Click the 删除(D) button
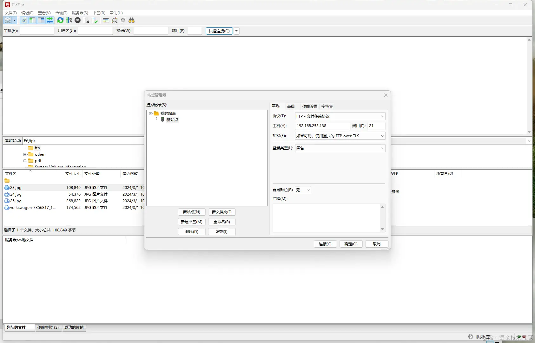Image resolution: width=535 pixels, height=343 pixels. (x=192, y=232)
